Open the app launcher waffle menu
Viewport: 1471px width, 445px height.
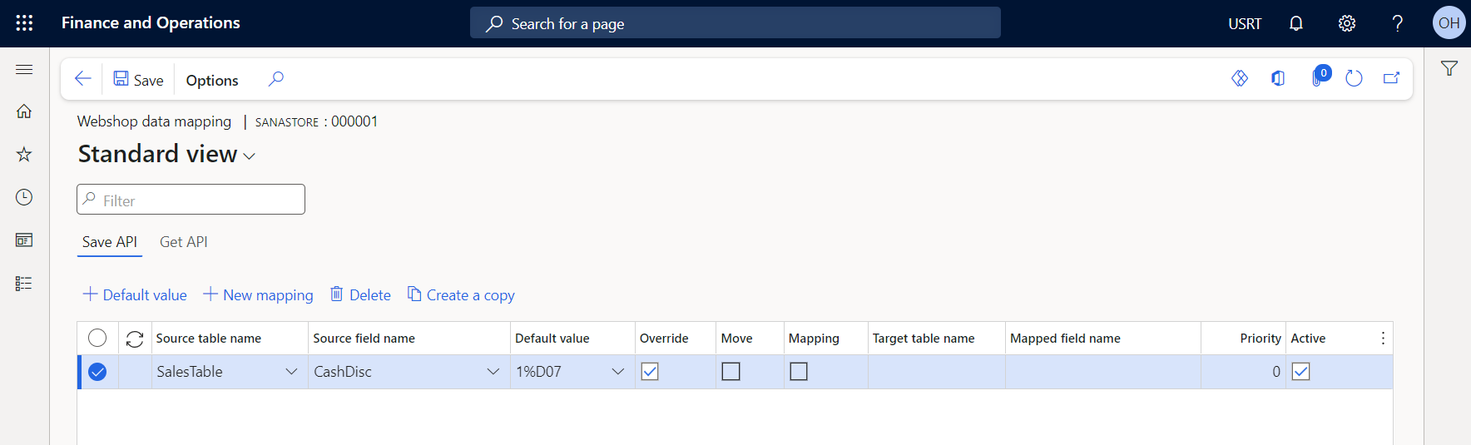24,23
